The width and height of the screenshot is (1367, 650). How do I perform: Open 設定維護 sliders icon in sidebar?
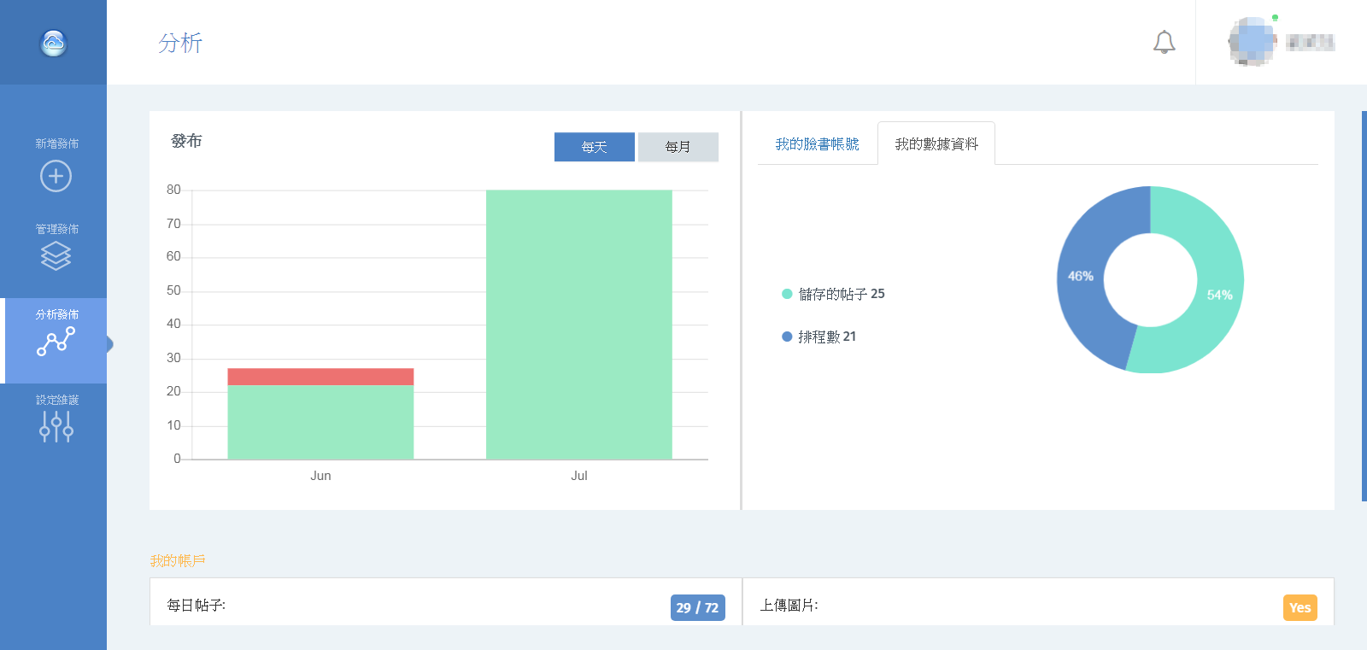(56, 425)
